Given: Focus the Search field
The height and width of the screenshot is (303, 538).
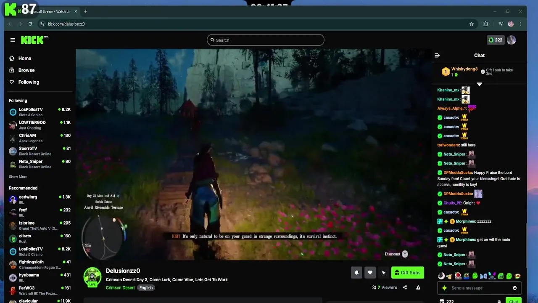Looking at the screenshot, I should (x=265, y=40).
